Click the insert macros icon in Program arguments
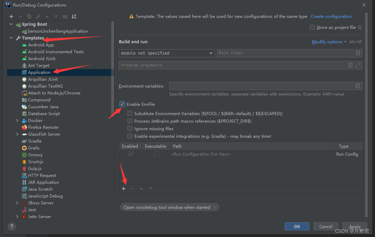Viewport: 375px width, 237px height. pyautogui.click(x=350, y=65)
